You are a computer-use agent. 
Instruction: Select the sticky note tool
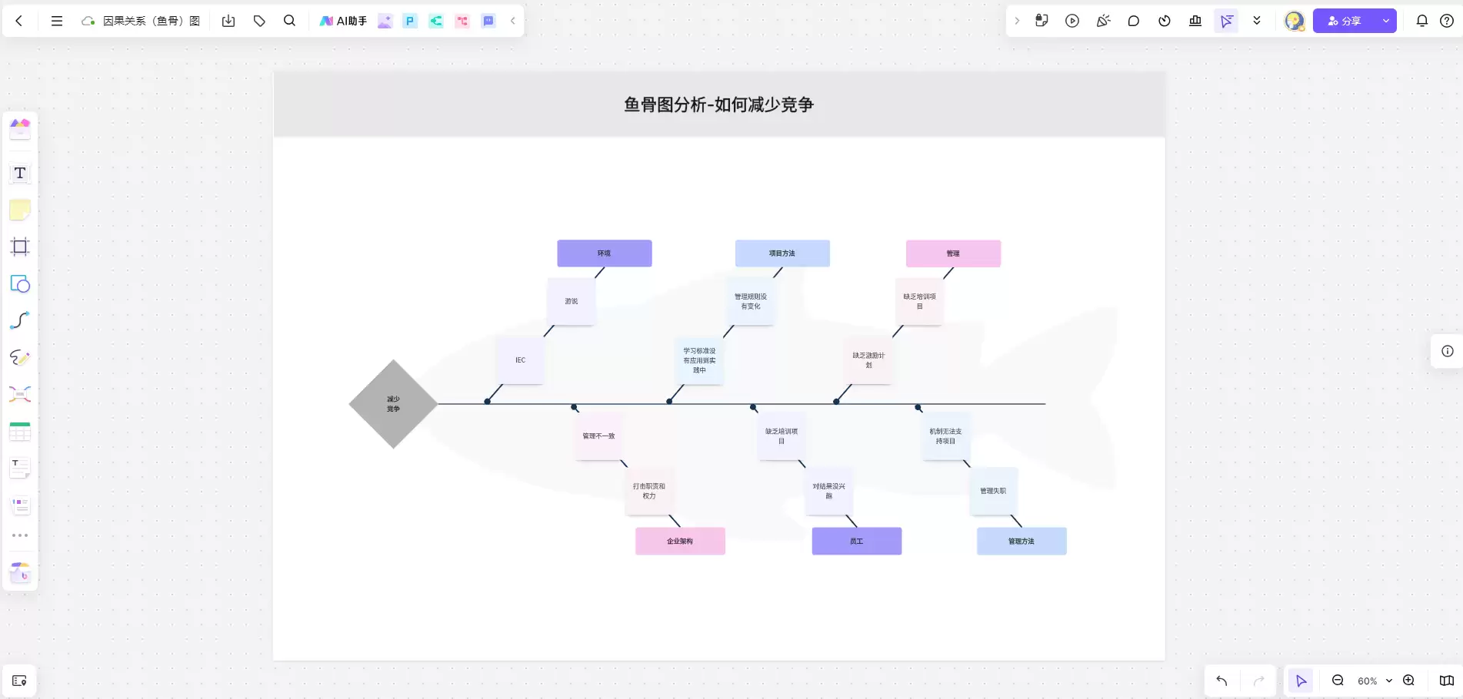click(20, 210)
